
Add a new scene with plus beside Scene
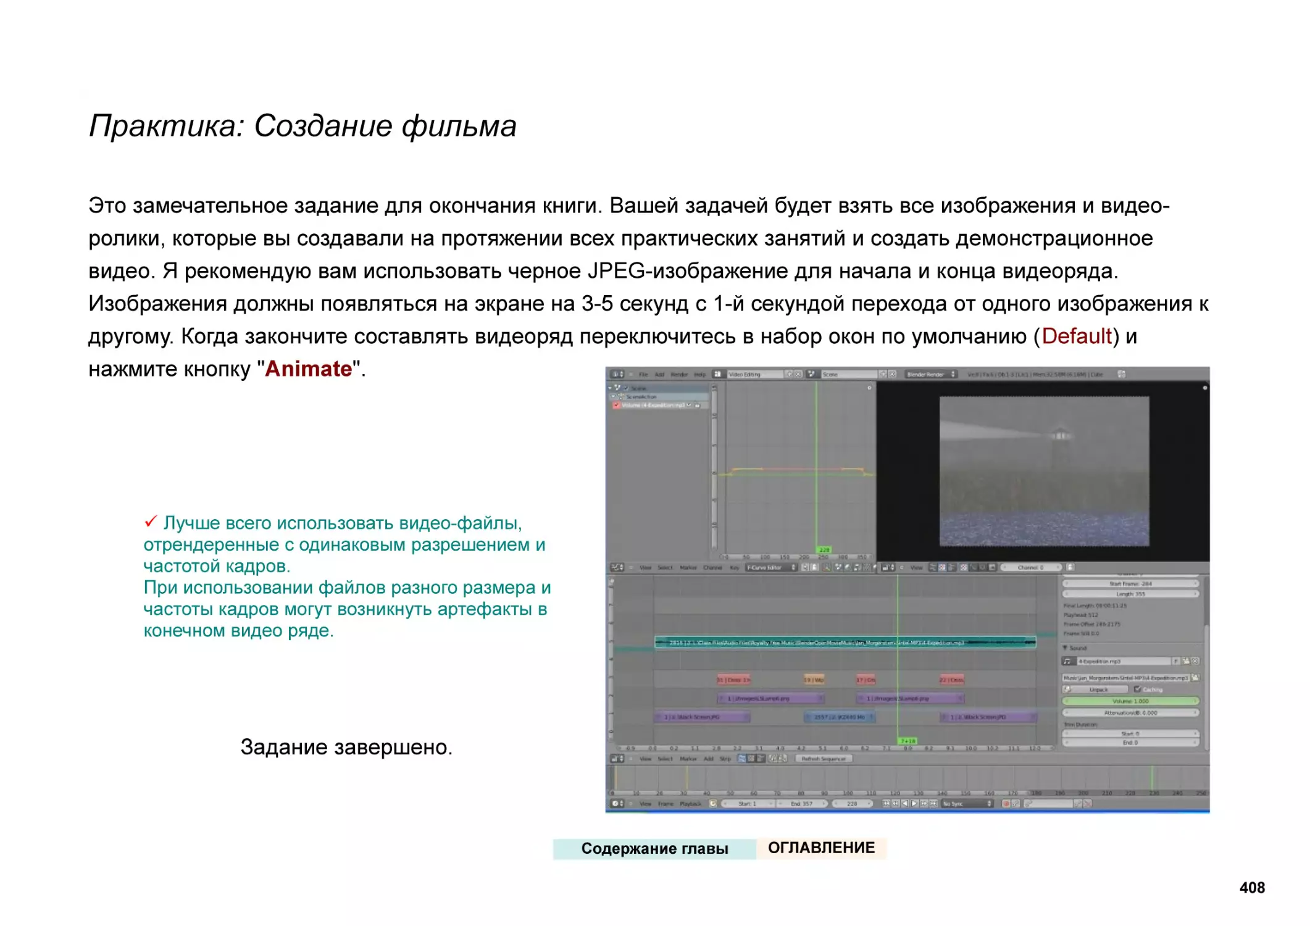[883, 374]
